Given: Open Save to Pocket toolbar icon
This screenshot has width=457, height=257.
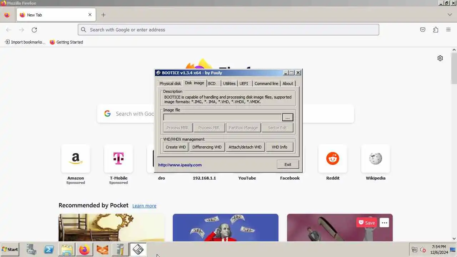Looking at the screenshot, I should [x=423, y=30].
